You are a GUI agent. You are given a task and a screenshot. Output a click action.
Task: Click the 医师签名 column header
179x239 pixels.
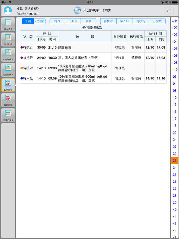(x=120, y=36)
